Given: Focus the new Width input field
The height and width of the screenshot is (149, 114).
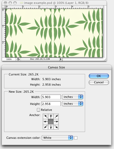Looking at the screenshot, I should pyautogui.click(x=51, y=97).
